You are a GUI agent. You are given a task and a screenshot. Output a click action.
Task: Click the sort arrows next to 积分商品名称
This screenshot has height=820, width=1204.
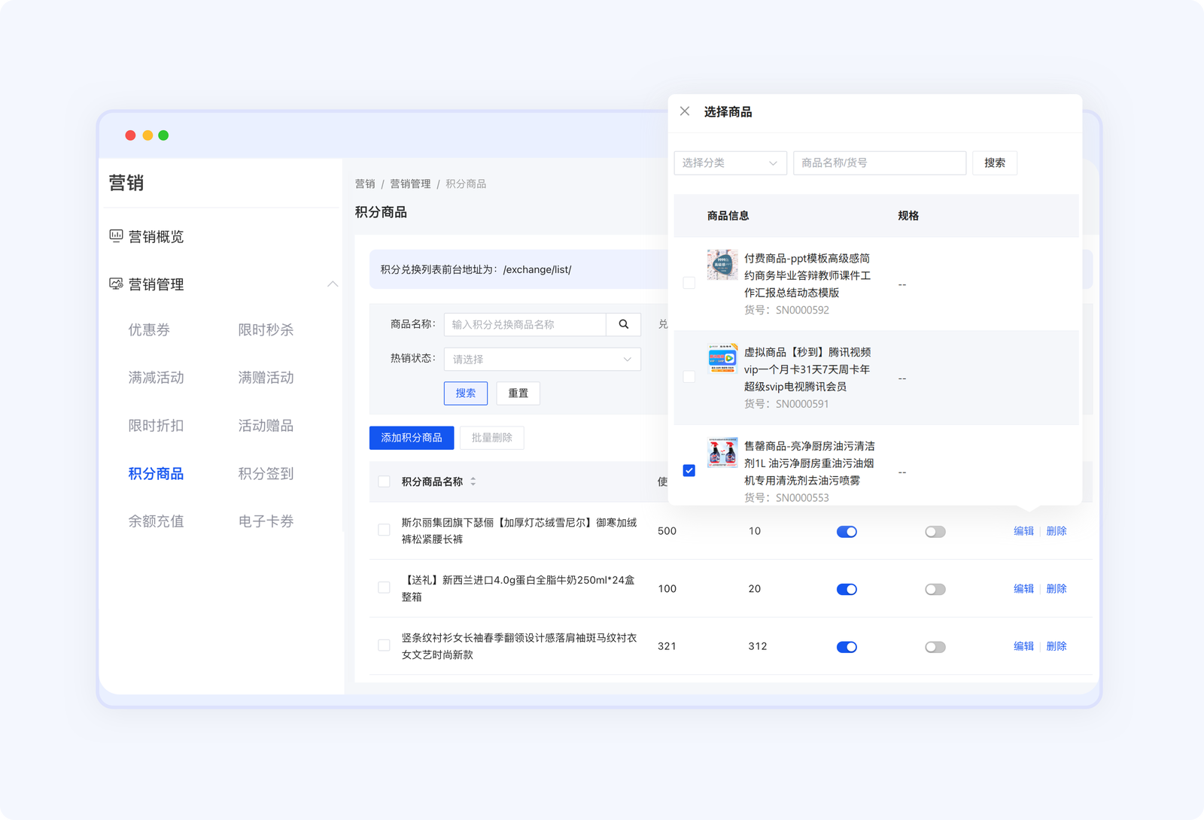coord(473,482)
